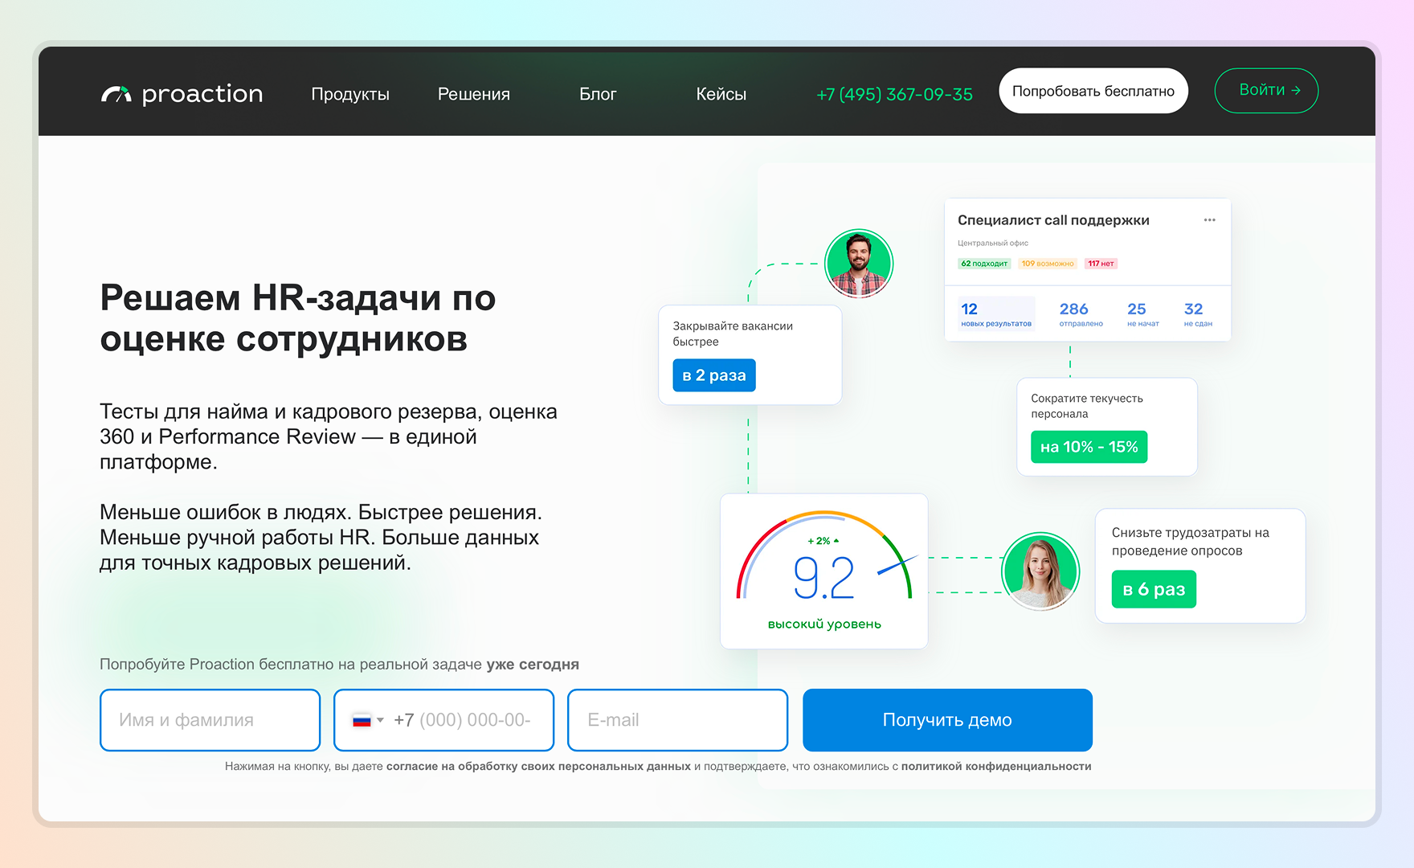This screenshot has height=868, width=1414.
Task: Click the 286 отправлено stat
Action: click(x=1081, y=313)
